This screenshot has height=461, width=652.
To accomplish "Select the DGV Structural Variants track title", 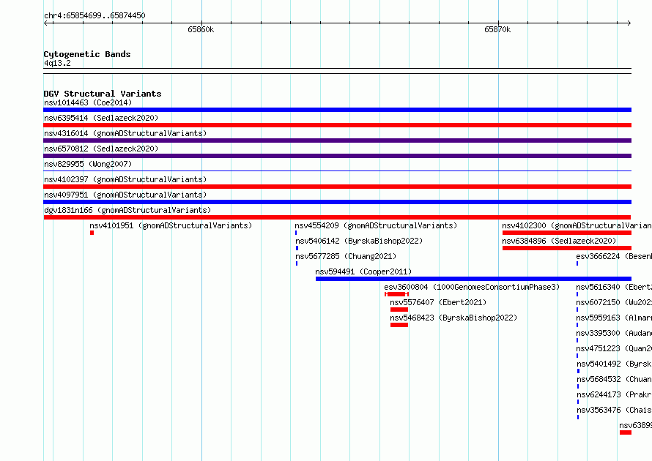I will 103,94.
